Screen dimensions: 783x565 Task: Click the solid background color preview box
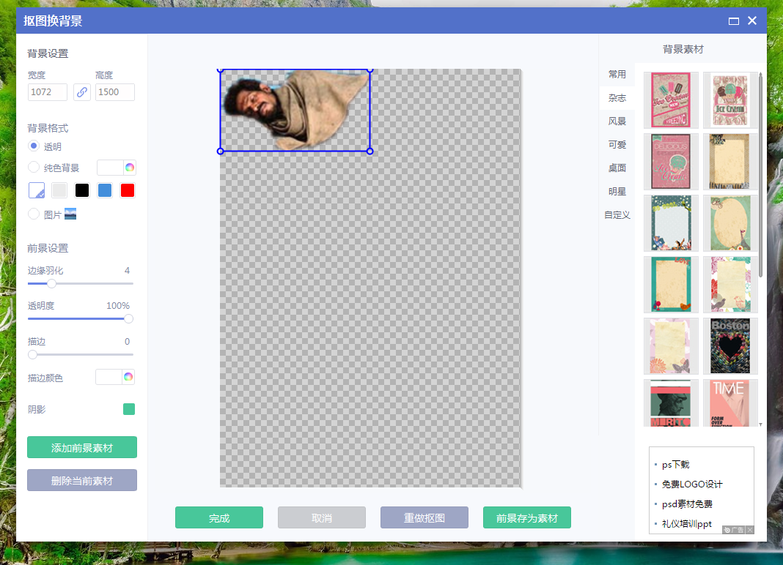110,168
